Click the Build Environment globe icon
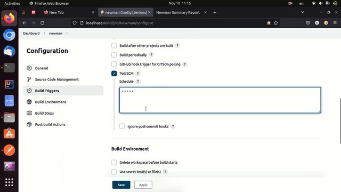341x192 pixels. (29, 102)
